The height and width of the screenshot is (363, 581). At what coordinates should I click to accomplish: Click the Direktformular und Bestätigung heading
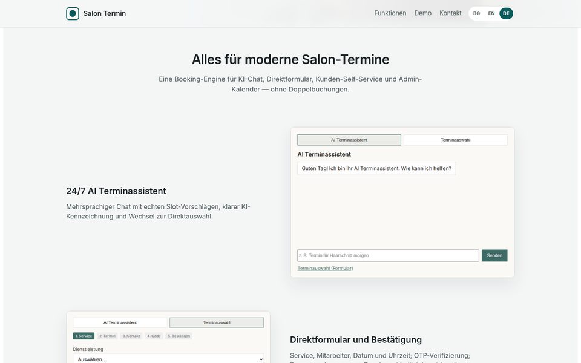356,340
